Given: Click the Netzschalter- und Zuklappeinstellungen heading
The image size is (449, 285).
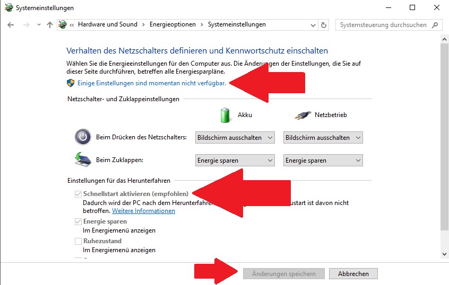Looking at the screenshot, I should (124, 99).
